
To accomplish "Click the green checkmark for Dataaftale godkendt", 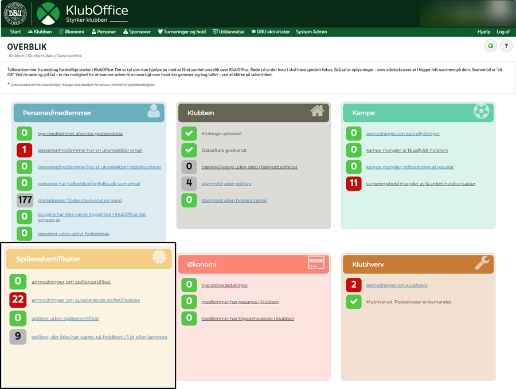I will [189, 150].
